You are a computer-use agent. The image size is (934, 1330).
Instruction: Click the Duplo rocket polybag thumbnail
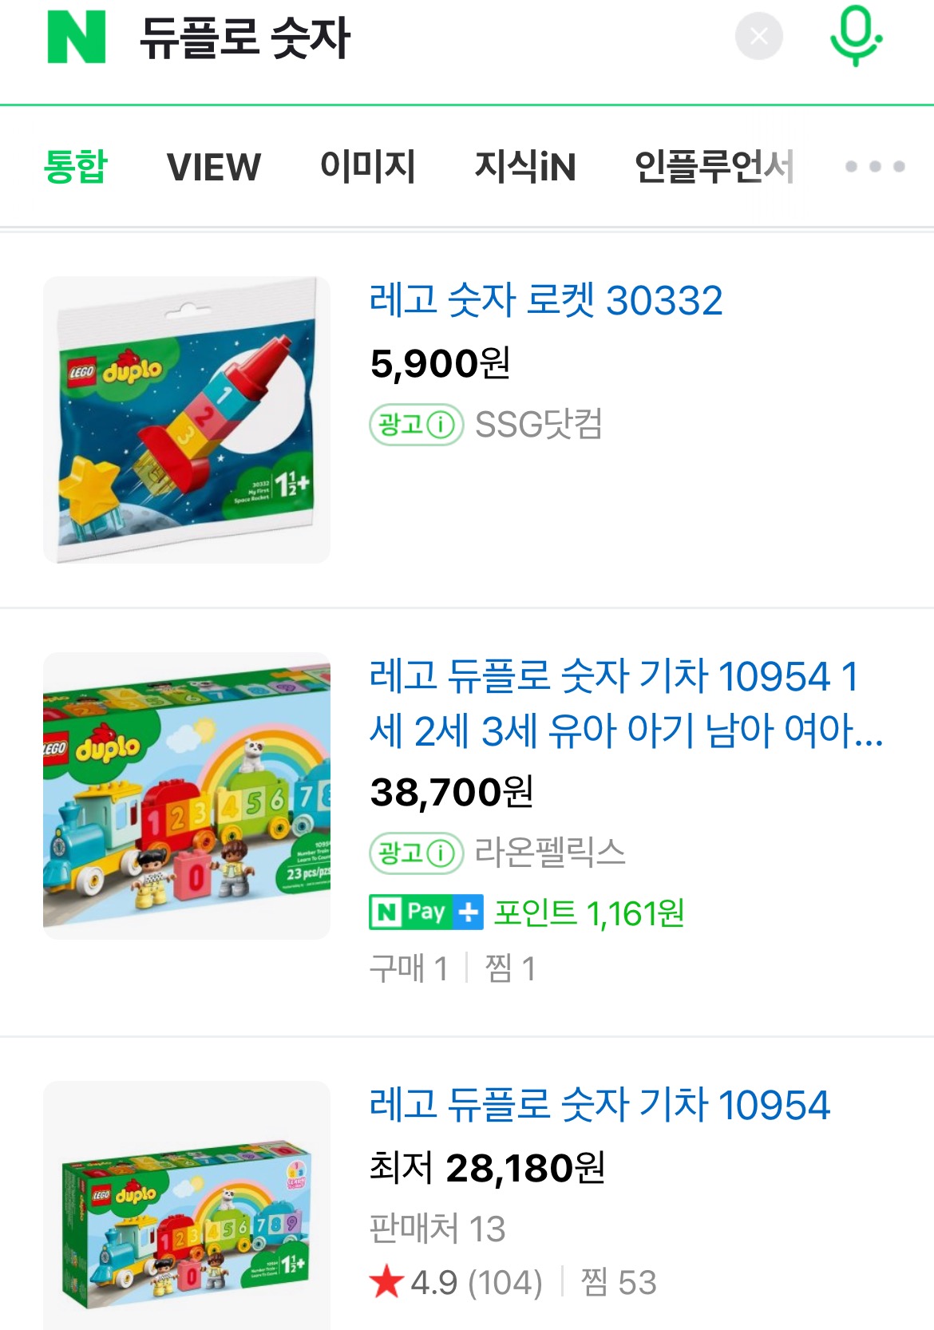click(x=187, y=420)
